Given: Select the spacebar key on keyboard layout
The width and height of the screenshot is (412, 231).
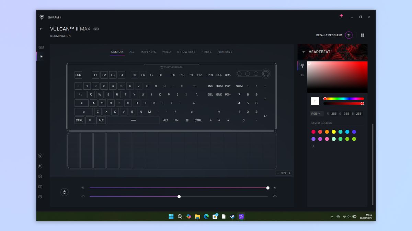Looking at the screenshot, I should 133,120.
